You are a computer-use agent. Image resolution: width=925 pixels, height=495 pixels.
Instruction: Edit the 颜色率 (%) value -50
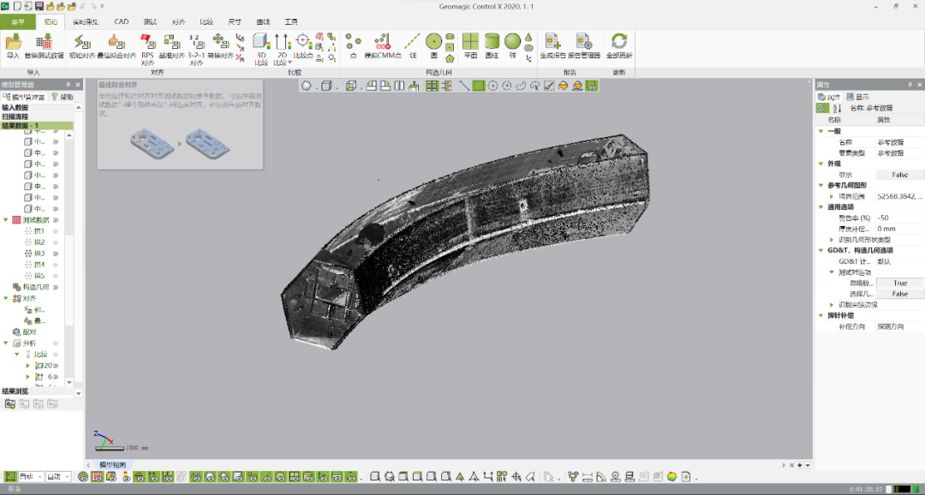coord(899,218)
